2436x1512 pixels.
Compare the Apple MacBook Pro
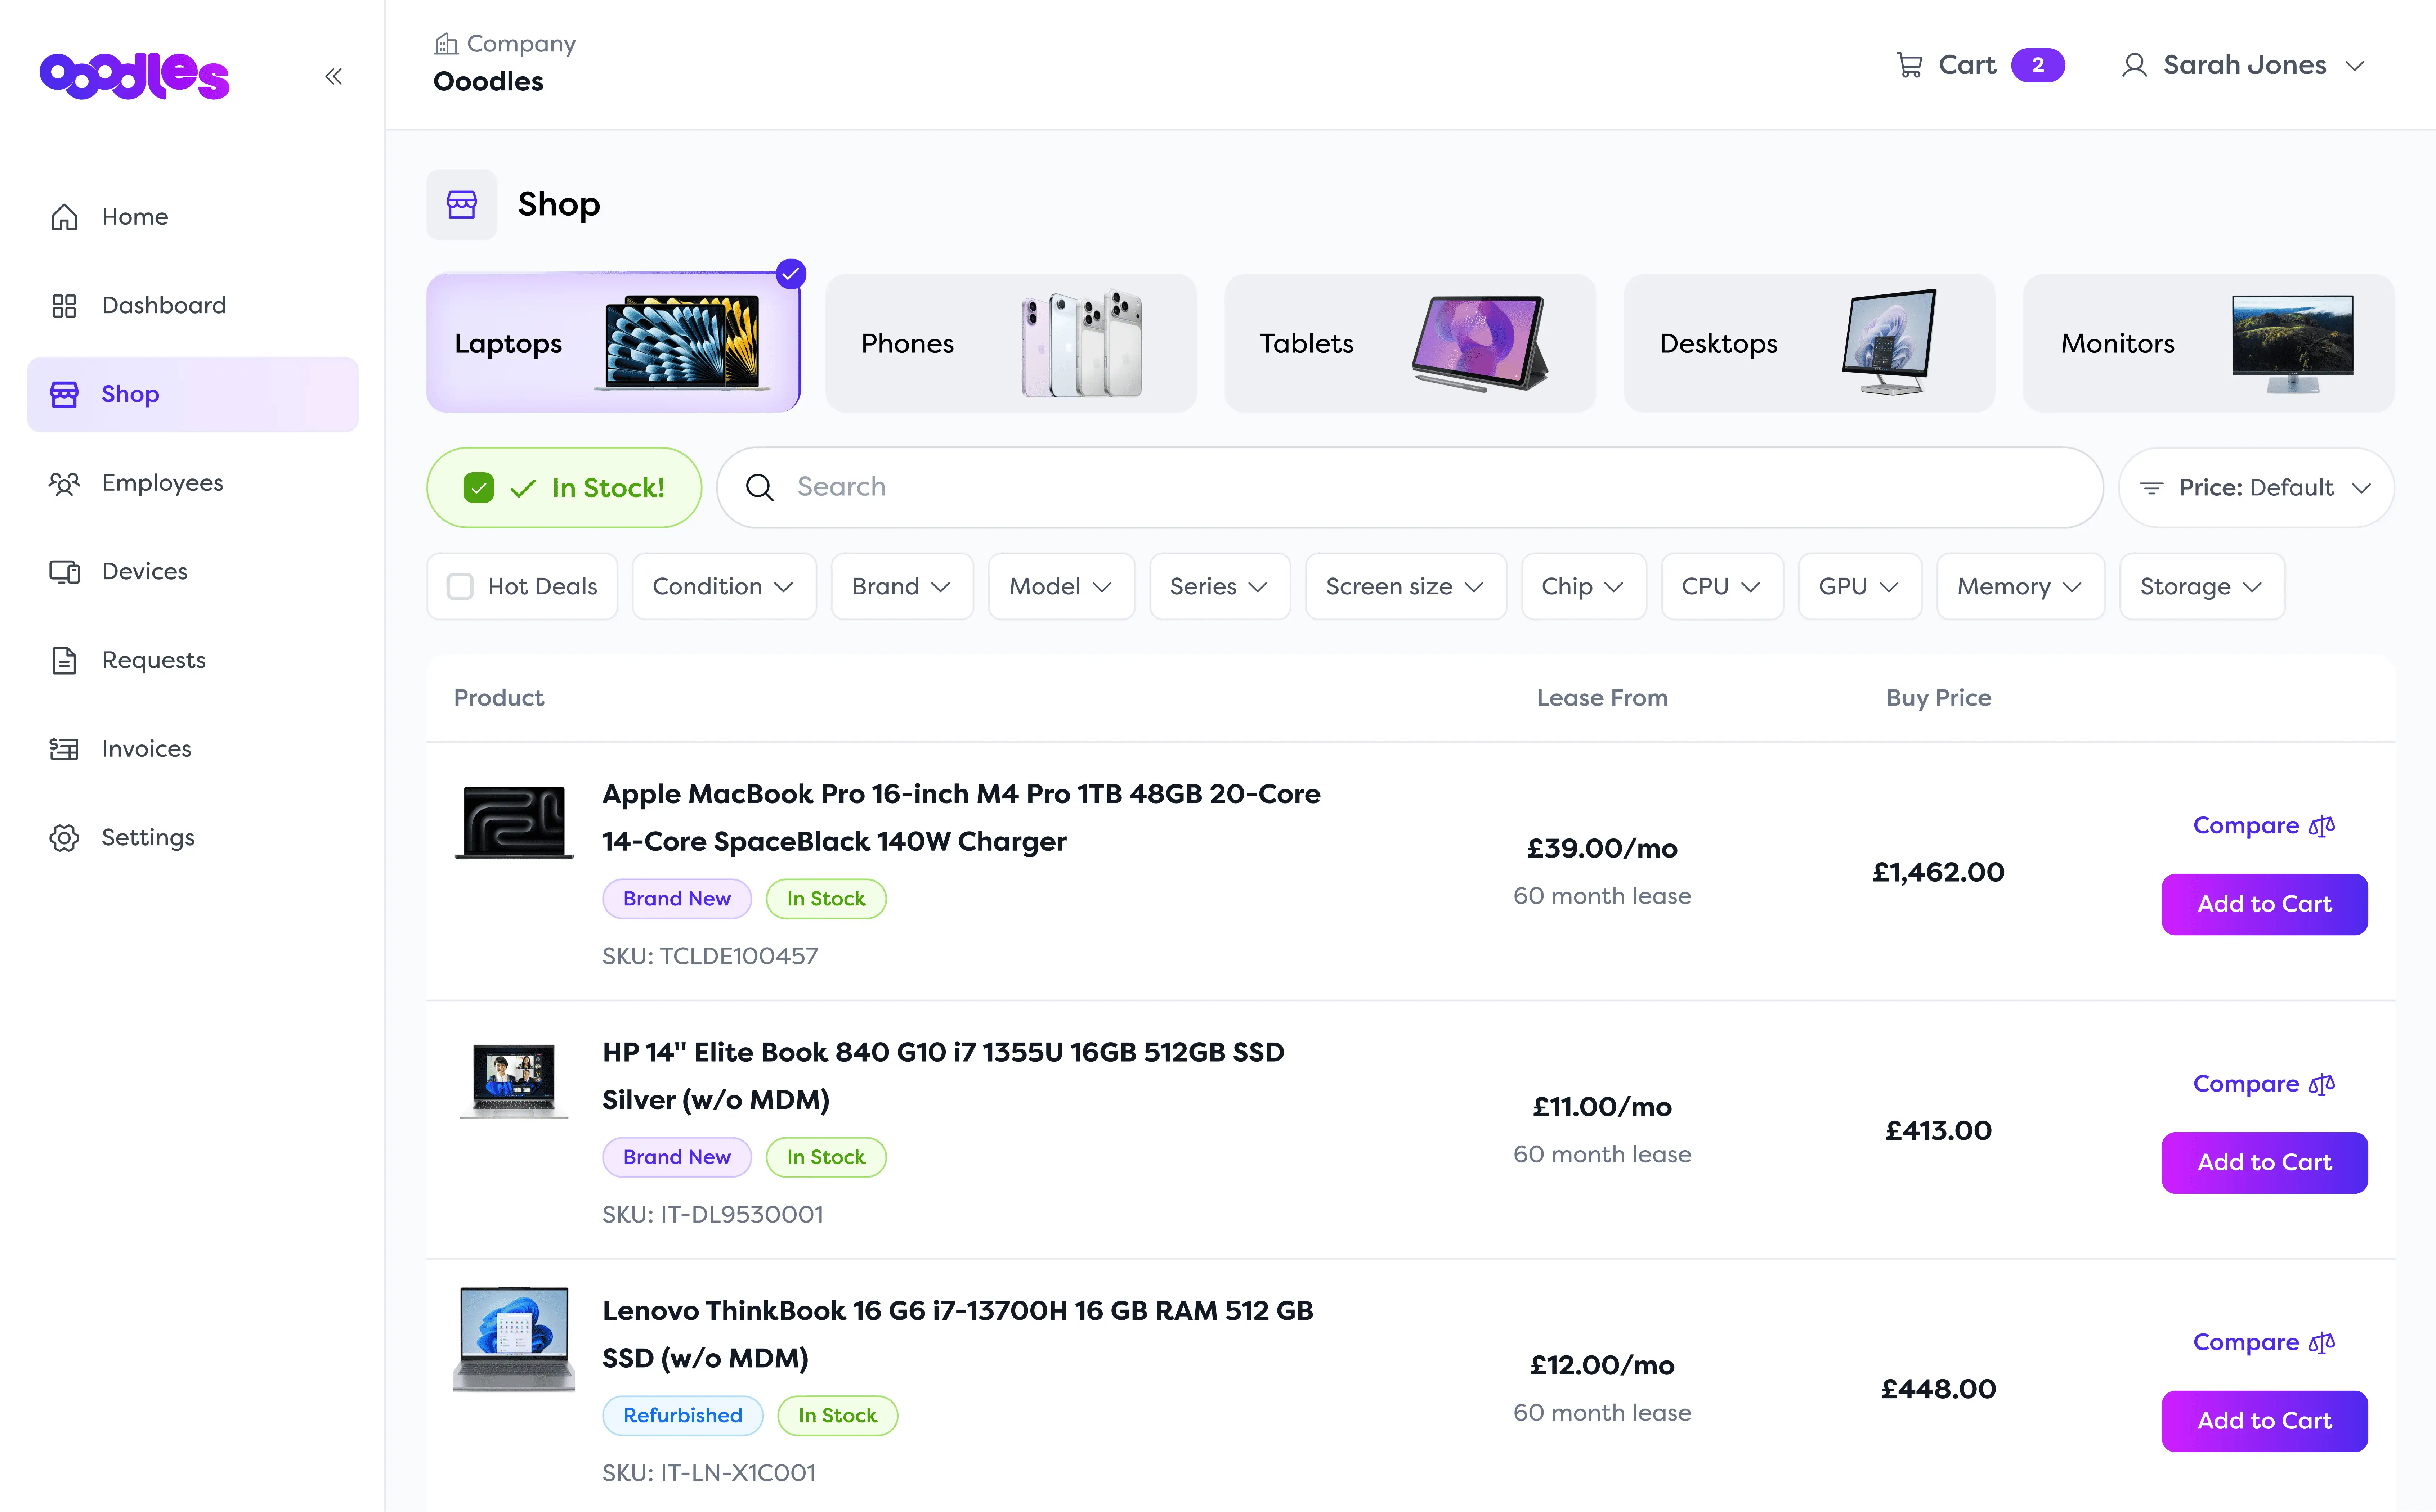(2264, 826)
